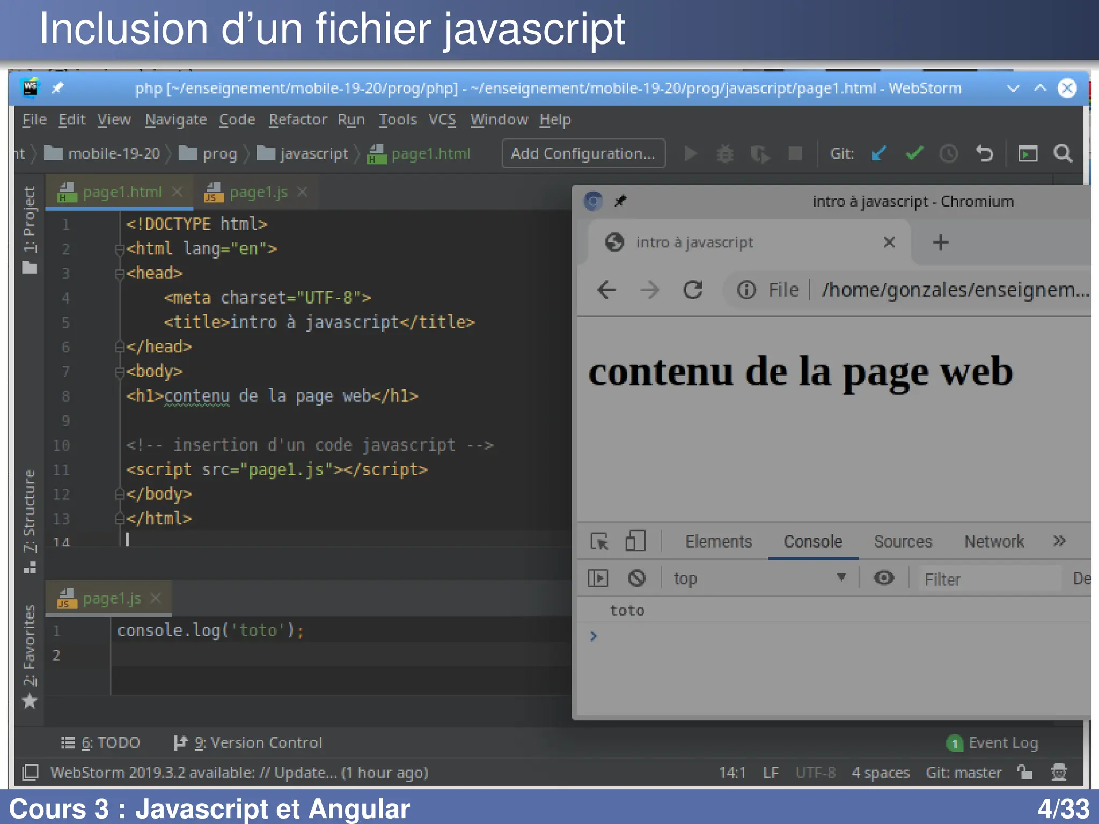Click Add Configuration... button

583,153
